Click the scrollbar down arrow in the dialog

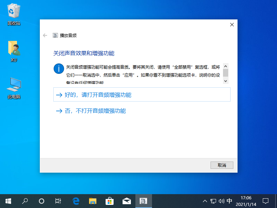pos(226,81)
